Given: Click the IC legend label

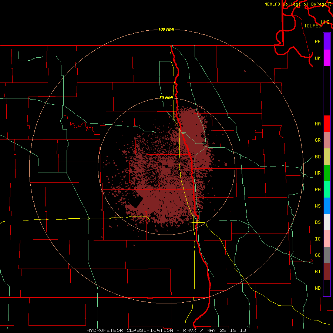Looking at the screenshot, I should (x=318, y=239).
